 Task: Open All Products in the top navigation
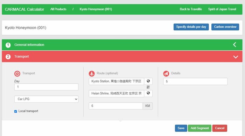coord(58,9)
